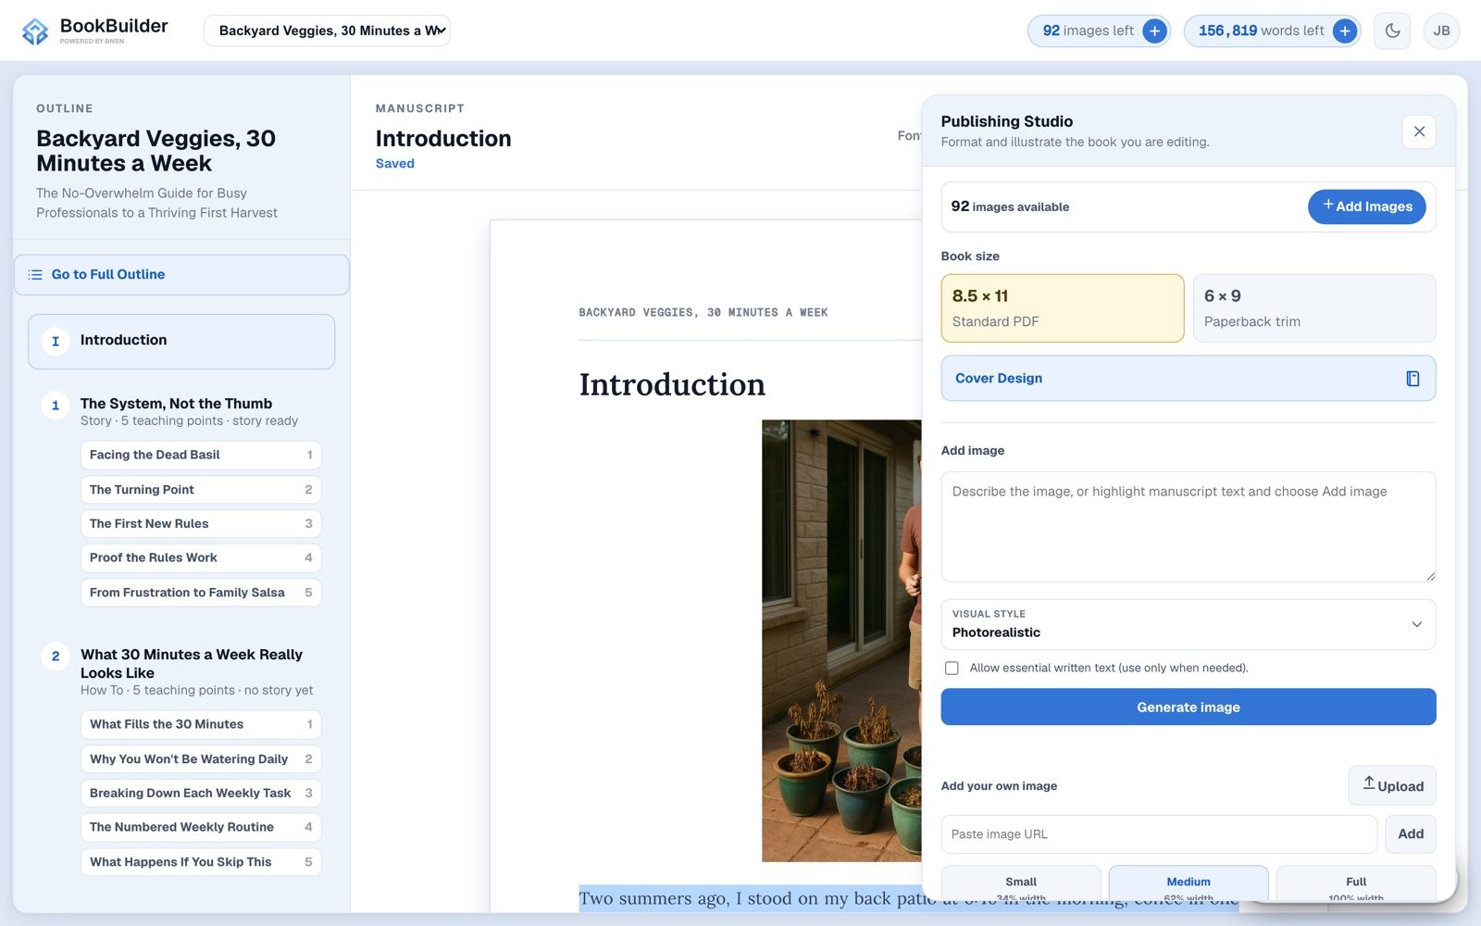
Task: Select the 8.5 × 11 Standard PDF size
Action: pos(1062,307)
